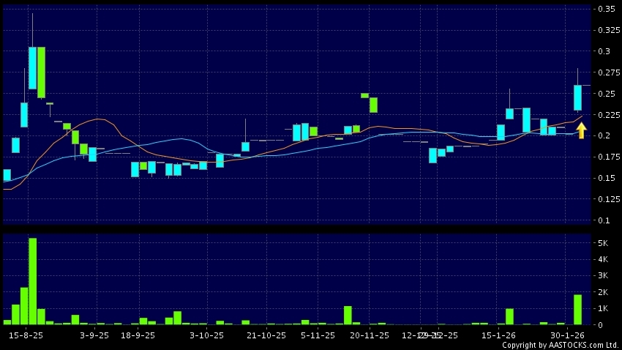622x350 pixels.
Task: Choose the 20-11-25 date label
Action: click(369, 335)
